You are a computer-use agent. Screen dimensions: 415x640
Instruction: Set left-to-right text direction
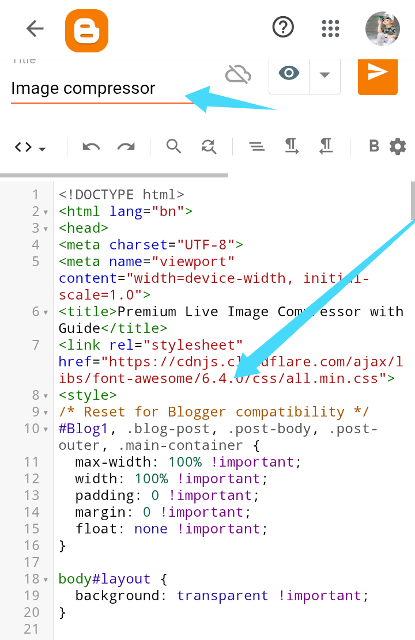click(x=292, y=147)
